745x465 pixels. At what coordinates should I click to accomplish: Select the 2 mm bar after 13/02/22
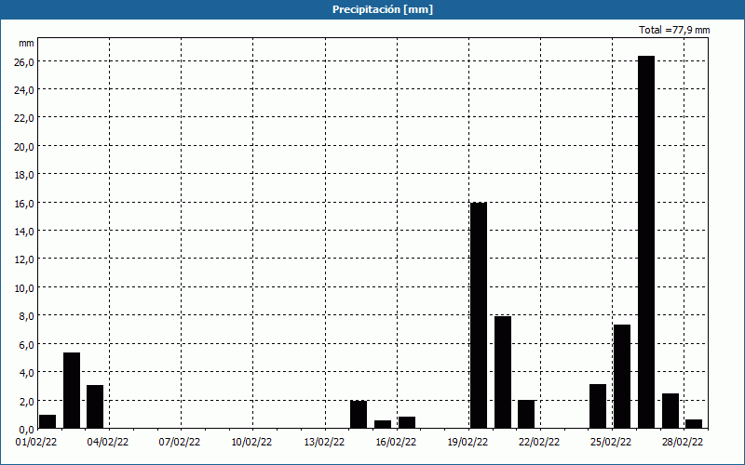pyautogui.click(x=359, y=414)
